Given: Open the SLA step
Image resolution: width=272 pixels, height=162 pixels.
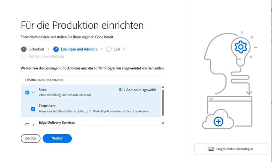Looking at the screenshot, I should point(113,49).
